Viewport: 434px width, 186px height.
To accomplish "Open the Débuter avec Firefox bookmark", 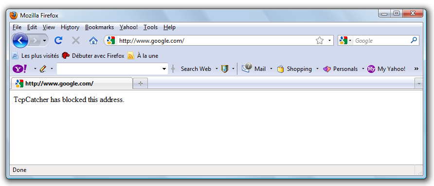I will 98,55.
